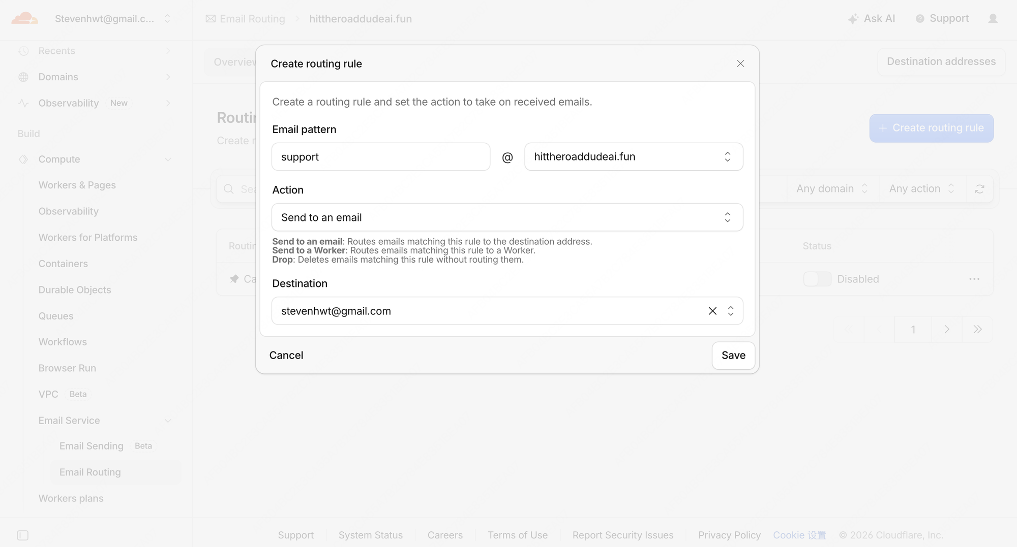Click the Support help icon

pos(920,19)
